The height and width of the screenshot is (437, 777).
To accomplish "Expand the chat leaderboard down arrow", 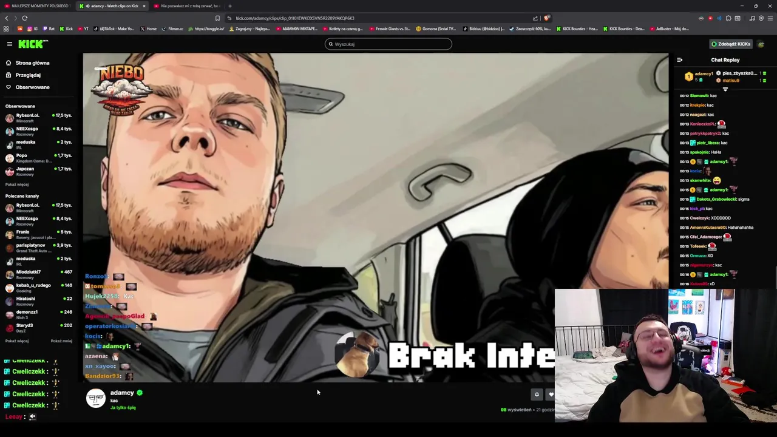I will 725,89.
